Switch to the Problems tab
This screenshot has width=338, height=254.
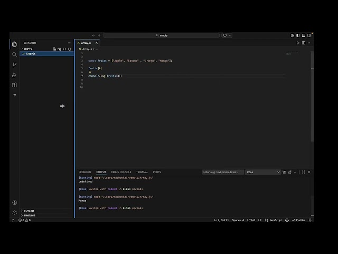point(85,172)
